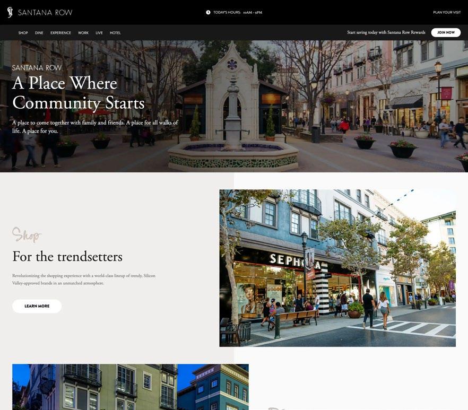Click the Revolutionizing the shopping experience paragraph
Image resolution: width=468 pixels, height=410 pixels.
pos(84,280)
